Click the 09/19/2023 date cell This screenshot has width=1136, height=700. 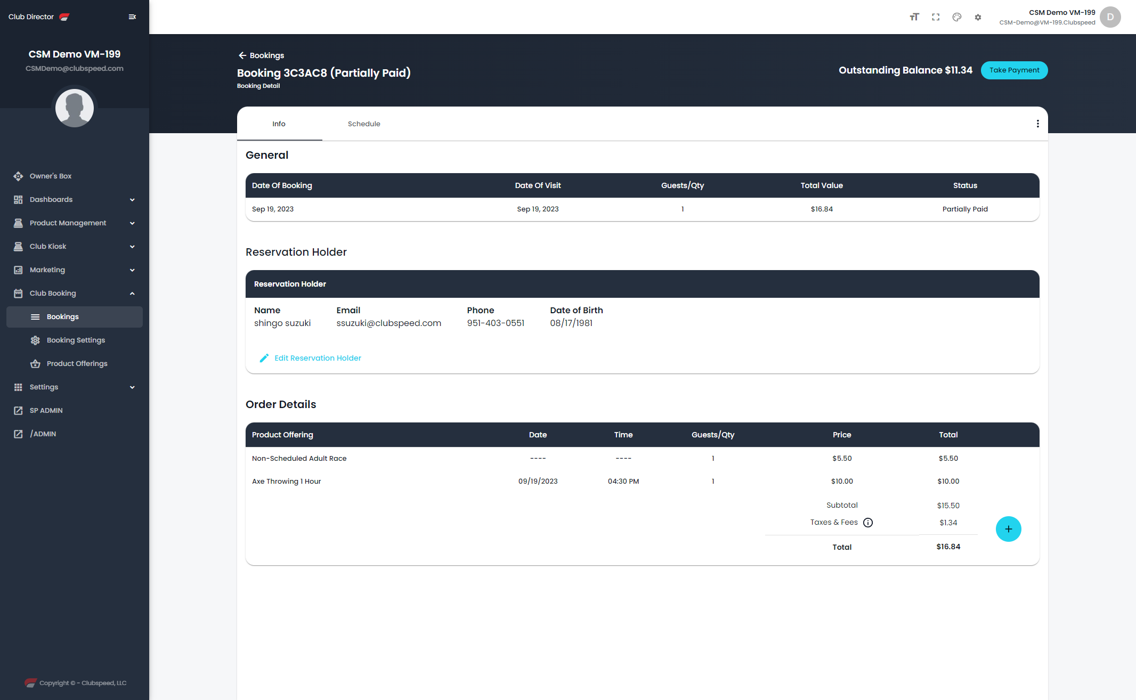tap(538, 481)
